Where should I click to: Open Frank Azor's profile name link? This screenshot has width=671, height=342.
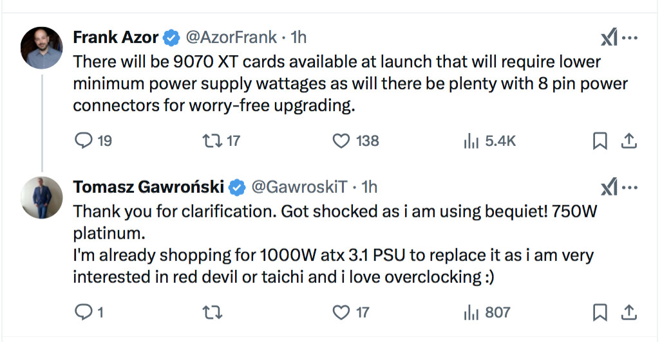pyautogui.click(x=116, y=37)
